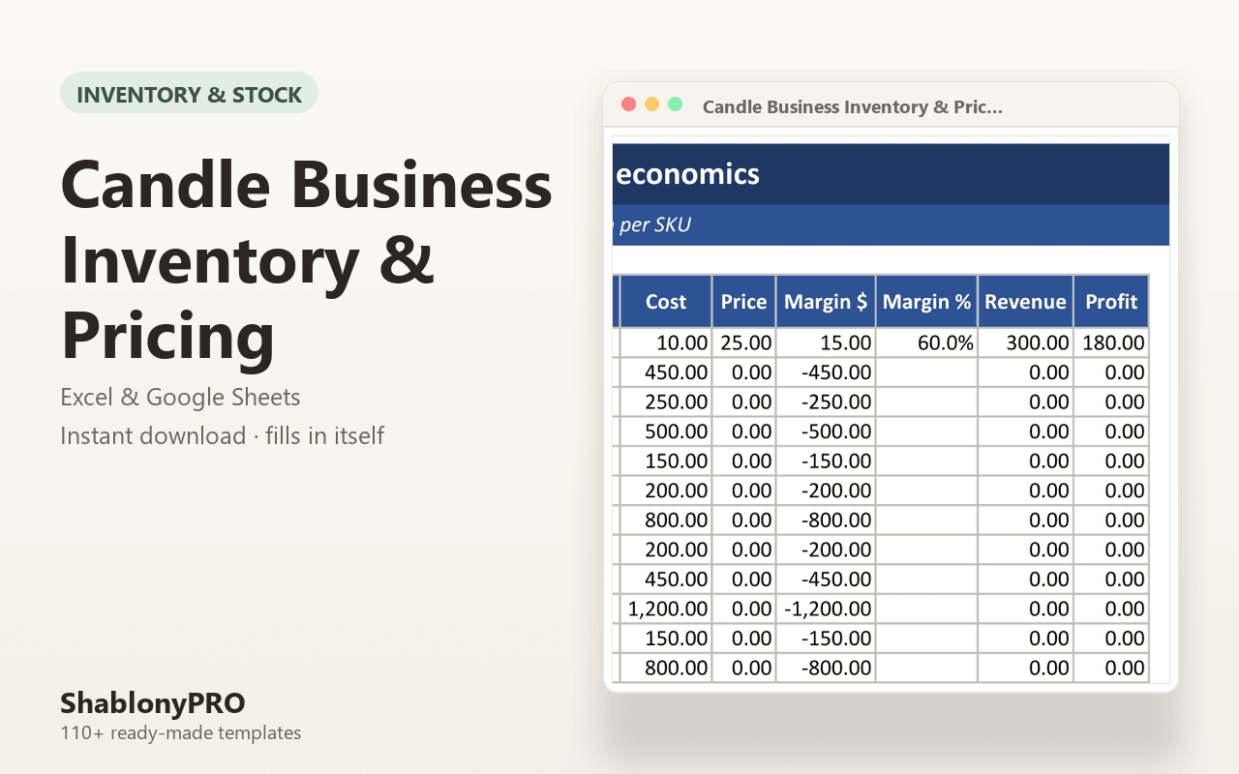Click the yellow minimize window button
The width and height of the screenshot is (1239, 774).
(x=651, y=104)
